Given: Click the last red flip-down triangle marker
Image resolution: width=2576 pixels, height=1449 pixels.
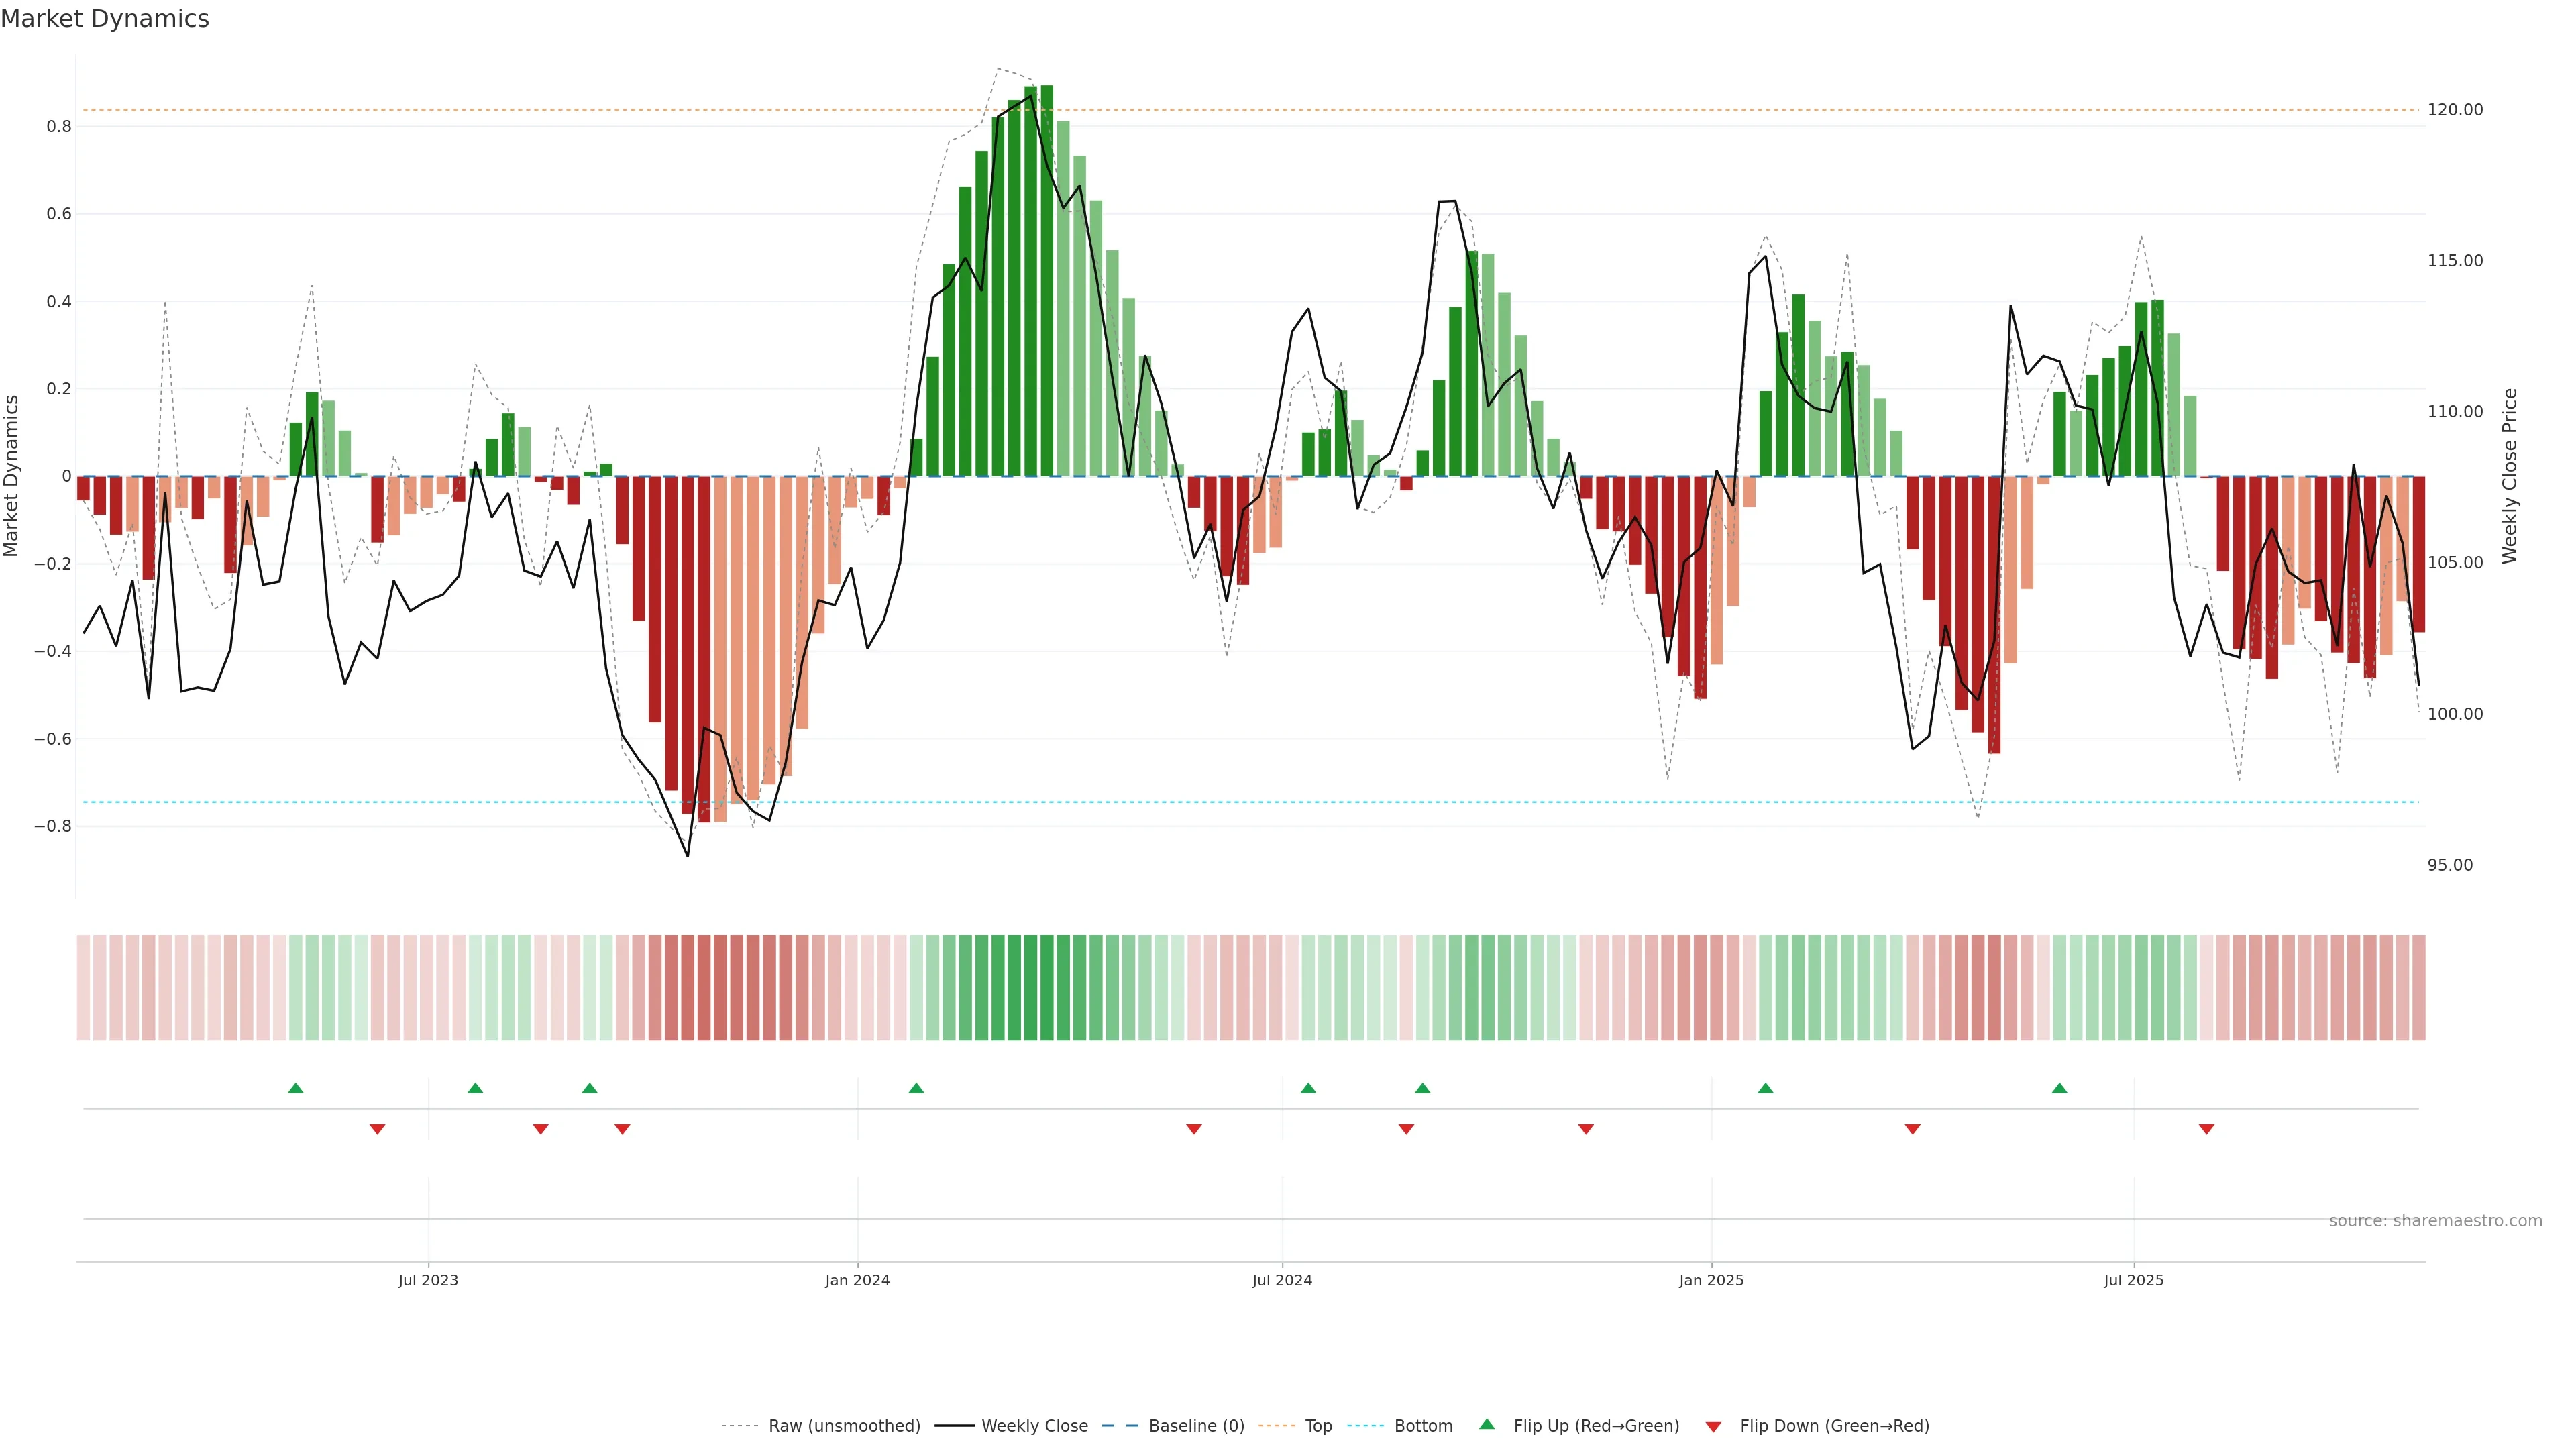Looking at the screenshot, I should point(2206,1129).
